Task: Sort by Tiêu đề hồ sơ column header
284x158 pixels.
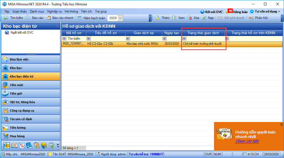Action: [x=106, y=33]
